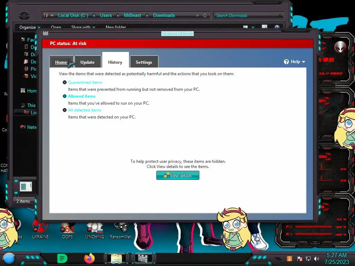
Task: Click the Start orb on the taskbar
Action: pyautogui.click(x=9, y=258)
